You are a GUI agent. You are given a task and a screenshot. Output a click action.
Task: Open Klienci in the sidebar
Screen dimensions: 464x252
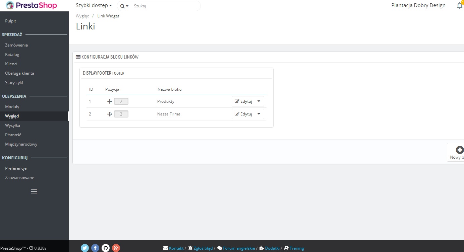(11, 64)
